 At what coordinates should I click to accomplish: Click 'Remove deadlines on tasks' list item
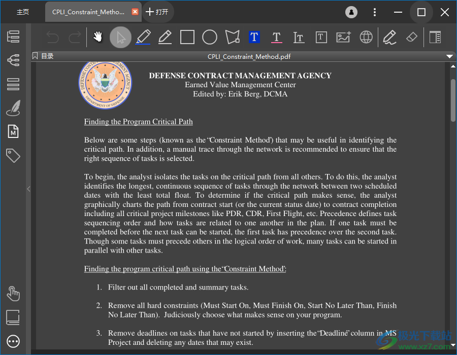click(252, 338)
